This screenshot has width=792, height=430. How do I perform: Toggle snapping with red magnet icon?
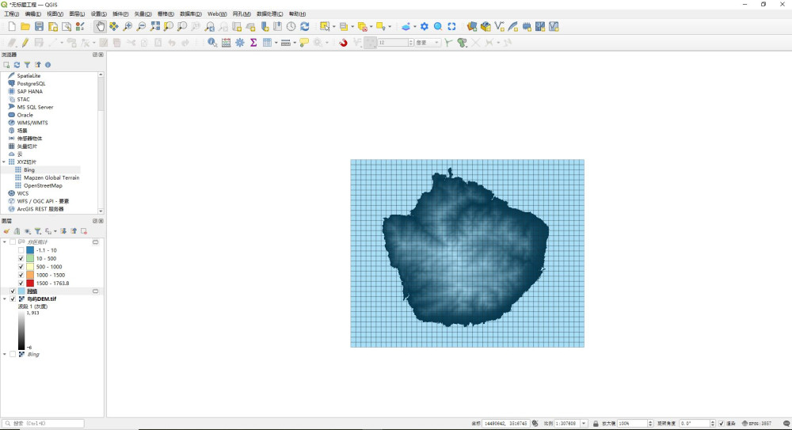(343, 43)
